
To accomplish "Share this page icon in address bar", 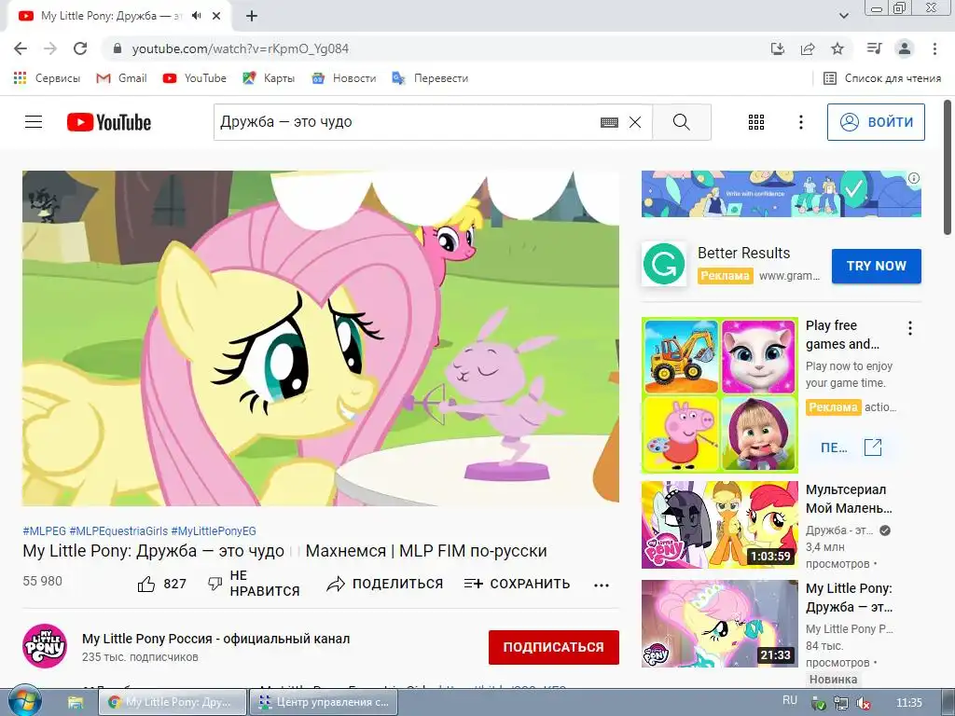I will pos(808,48).
